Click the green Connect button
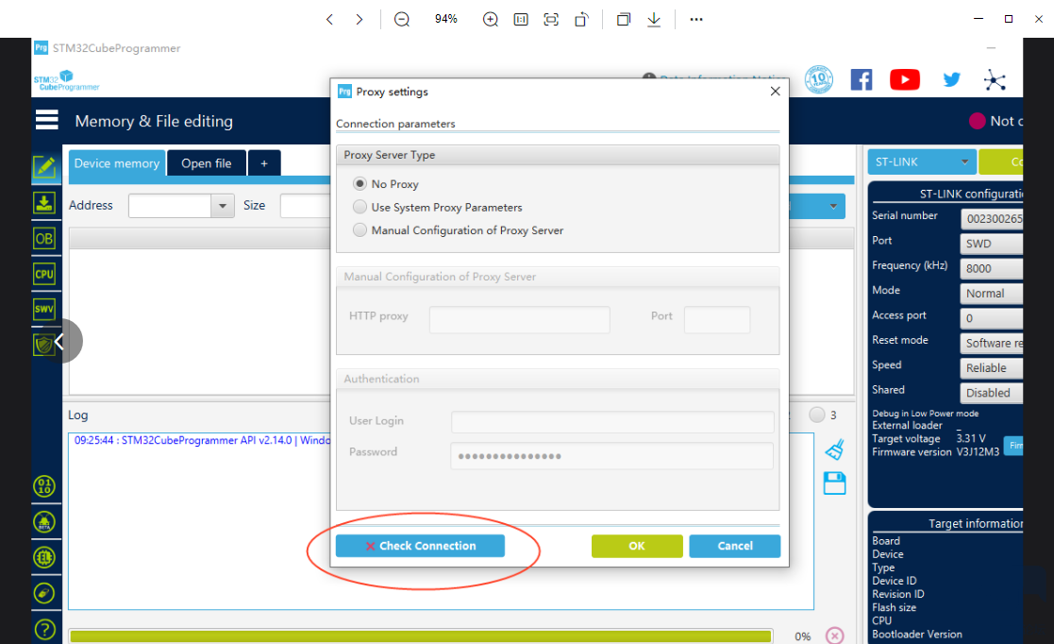The height and width of the screenshot is (644, 1054). [x=1001, y=162]
